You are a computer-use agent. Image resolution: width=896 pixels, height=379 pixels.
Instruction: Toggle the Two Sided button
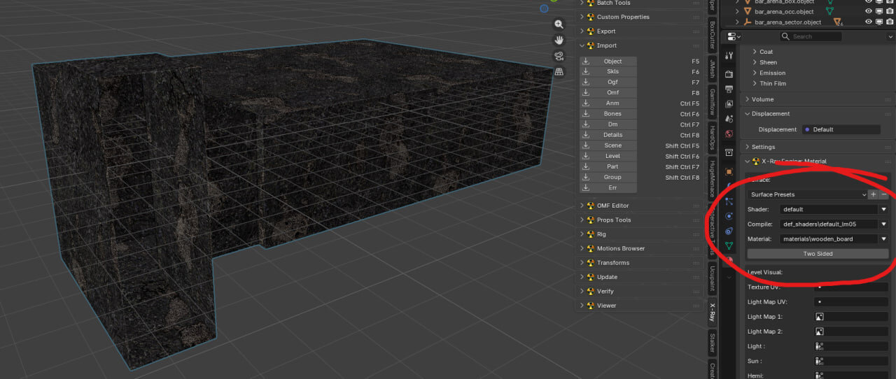coord(818,254)
